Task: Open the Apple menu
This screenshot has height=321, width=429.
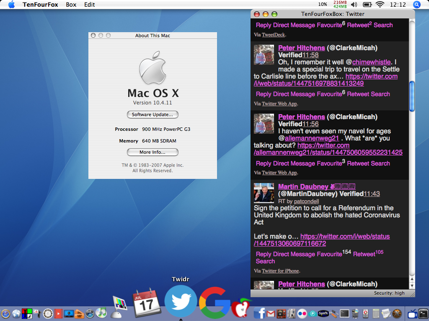Action: point(11,4)
